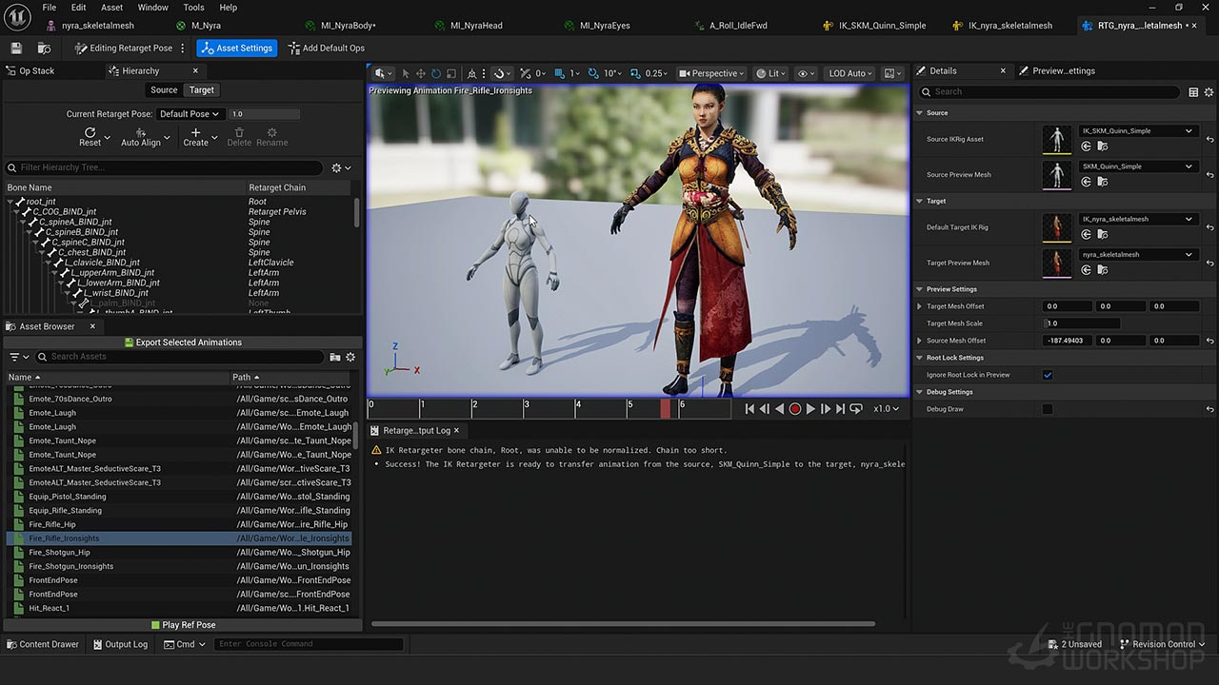Screen dimensions: 1219x685
Task: Jump to the end of the animation
Action: [x=841, y=409]
